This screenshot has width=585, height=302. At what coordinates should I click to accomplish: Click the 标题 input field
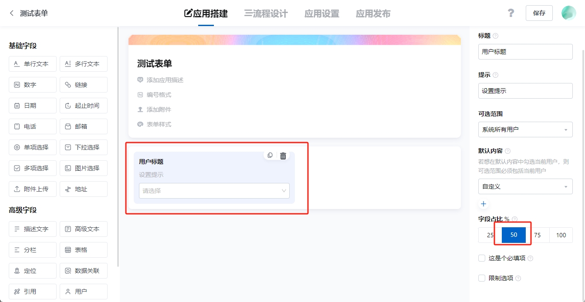point(525,51)
